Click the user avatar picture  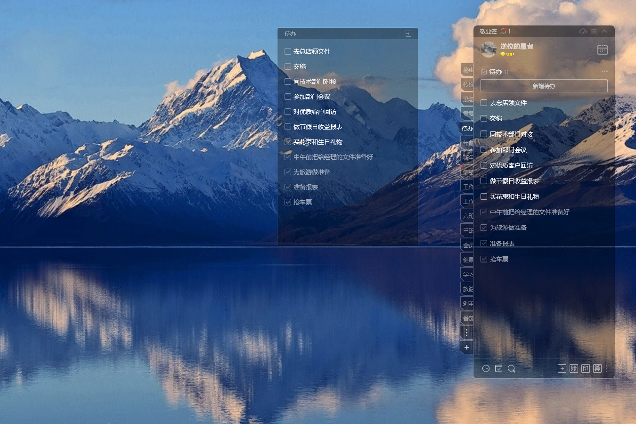click(x=489, y=49)
